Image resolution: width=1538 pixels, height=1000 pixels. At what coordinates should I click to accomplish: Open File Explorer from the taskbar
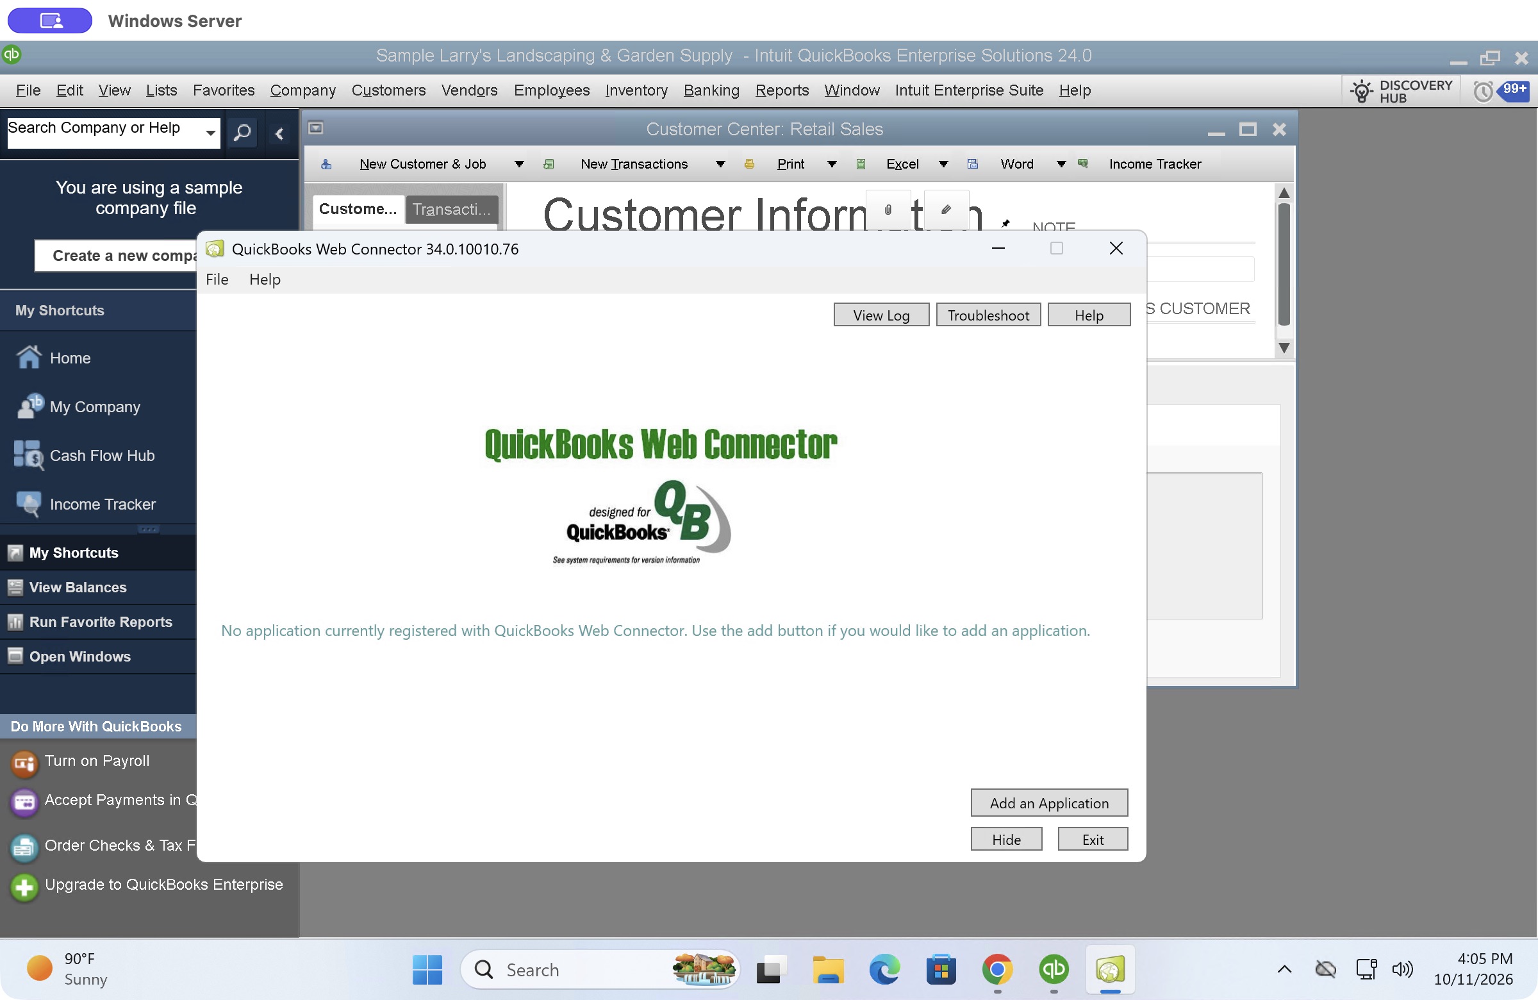point(828,969)
